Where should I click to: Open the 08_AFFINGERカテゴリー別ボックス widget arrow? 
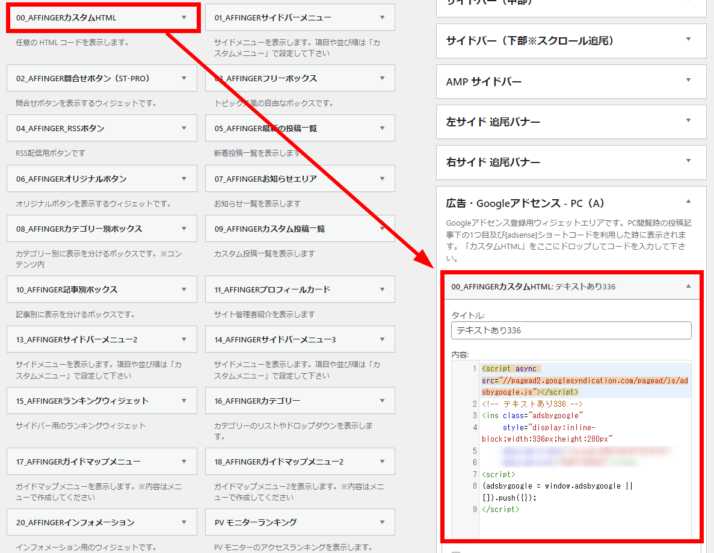click(184, 228)
